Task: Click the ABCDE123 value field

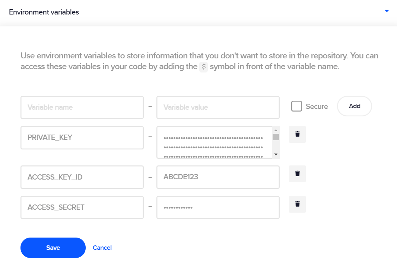Action: 218,177
